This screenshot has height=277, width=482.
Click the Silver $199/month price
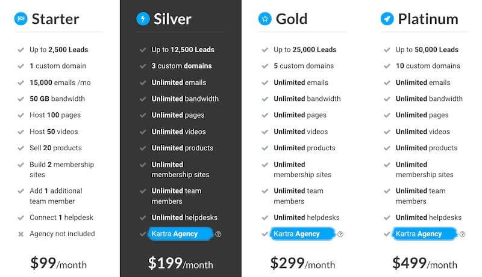[x=181, y=263]
